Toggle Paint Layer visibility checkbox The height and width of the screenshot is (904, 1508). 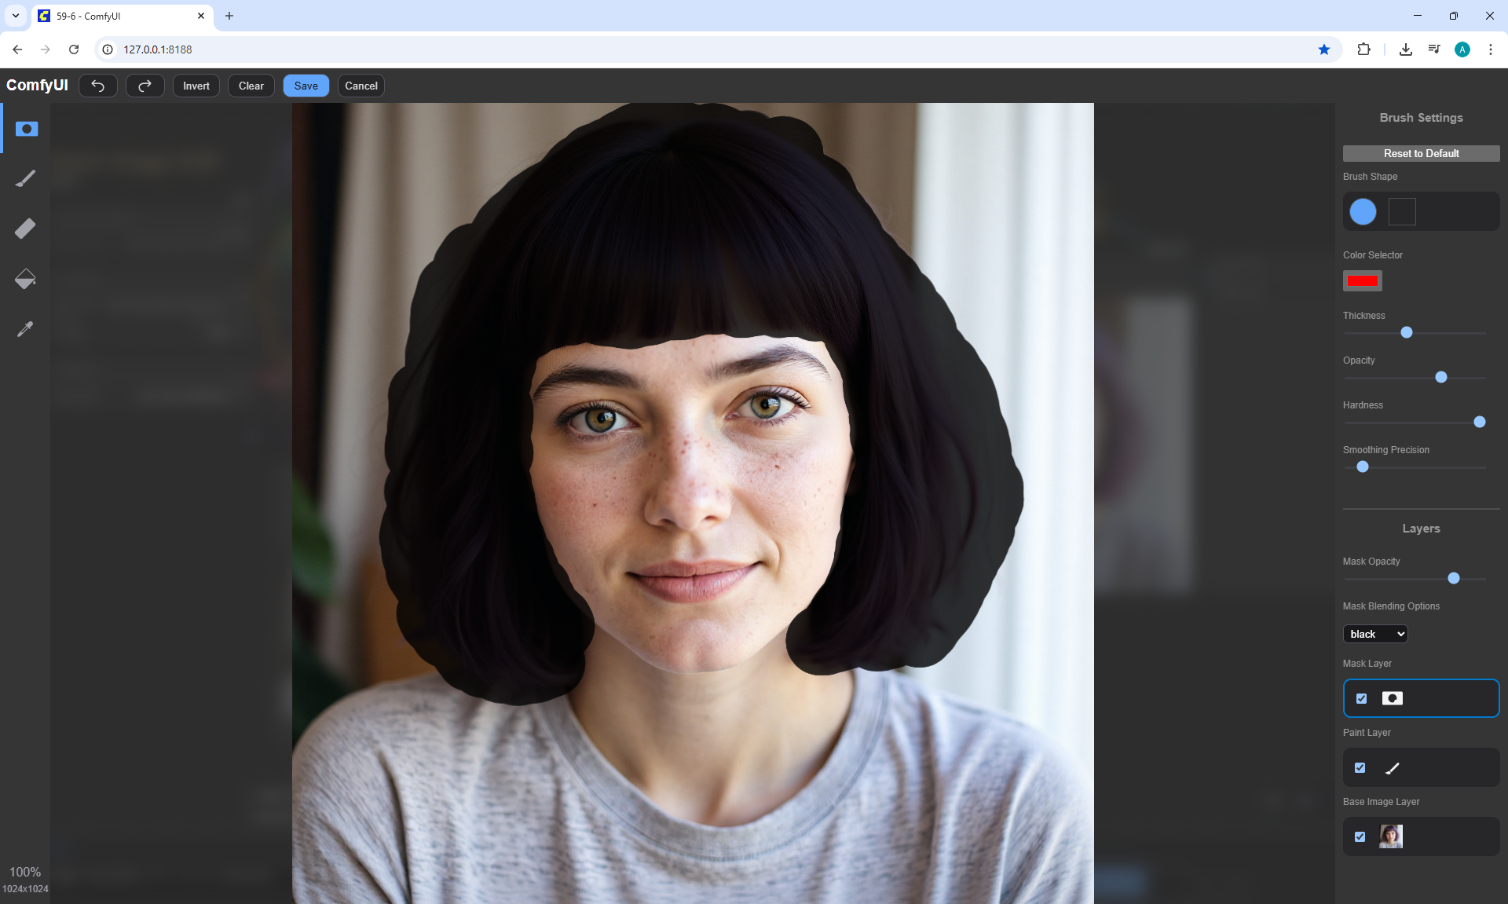1360,767
